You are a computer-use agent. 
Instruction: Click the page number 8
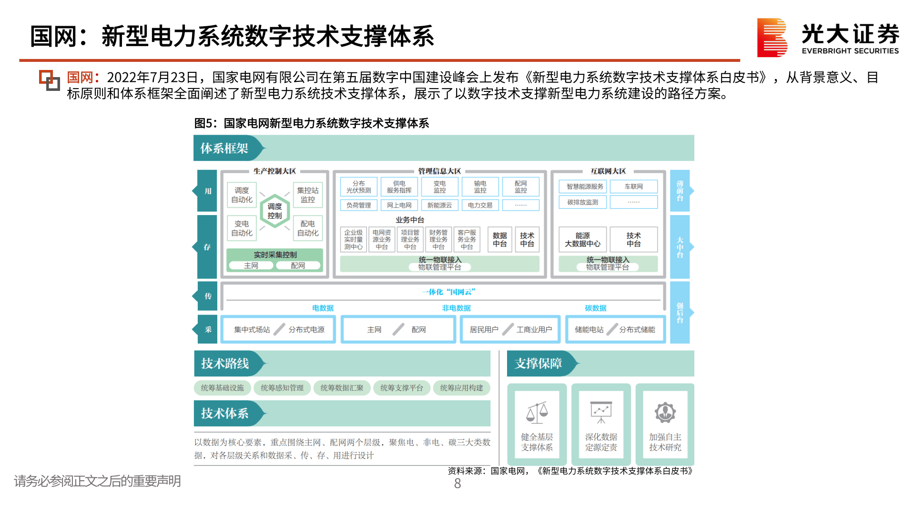pos(457,484)
